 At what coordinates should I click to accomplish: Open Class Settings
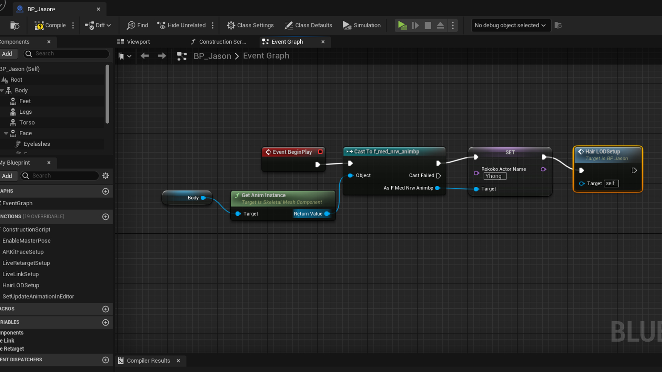250,25
